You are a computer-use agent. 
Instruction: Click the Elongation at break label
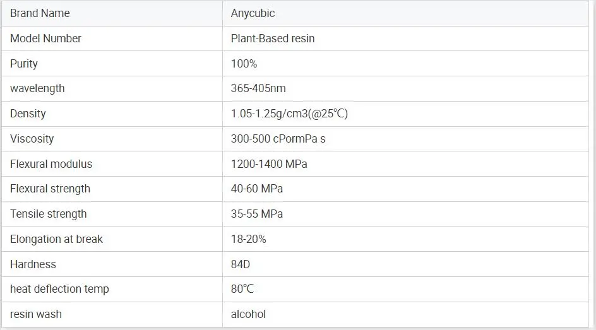click(56, 239)
